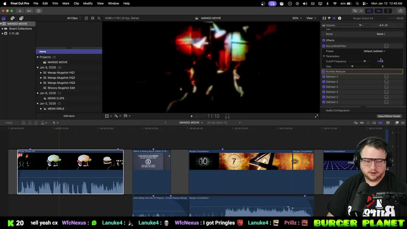Open the timeline Select arrow tool menu
Image resolution: width=407 pixels, height=229 pixels.
pos(55,123)
